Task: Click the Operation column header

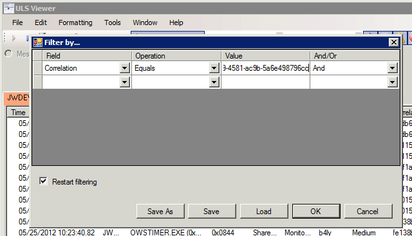Action: [176, 56]
